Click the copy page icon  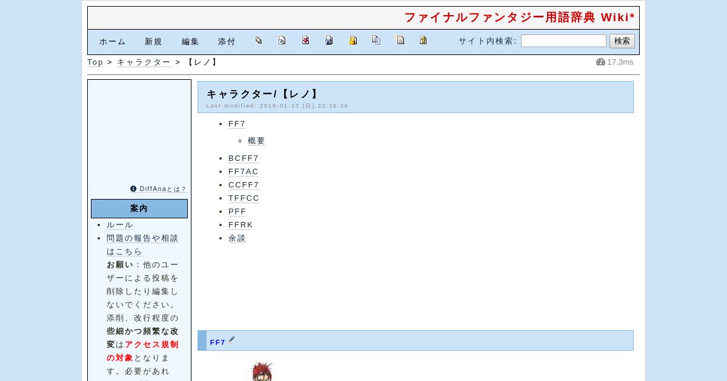[376, 41]
